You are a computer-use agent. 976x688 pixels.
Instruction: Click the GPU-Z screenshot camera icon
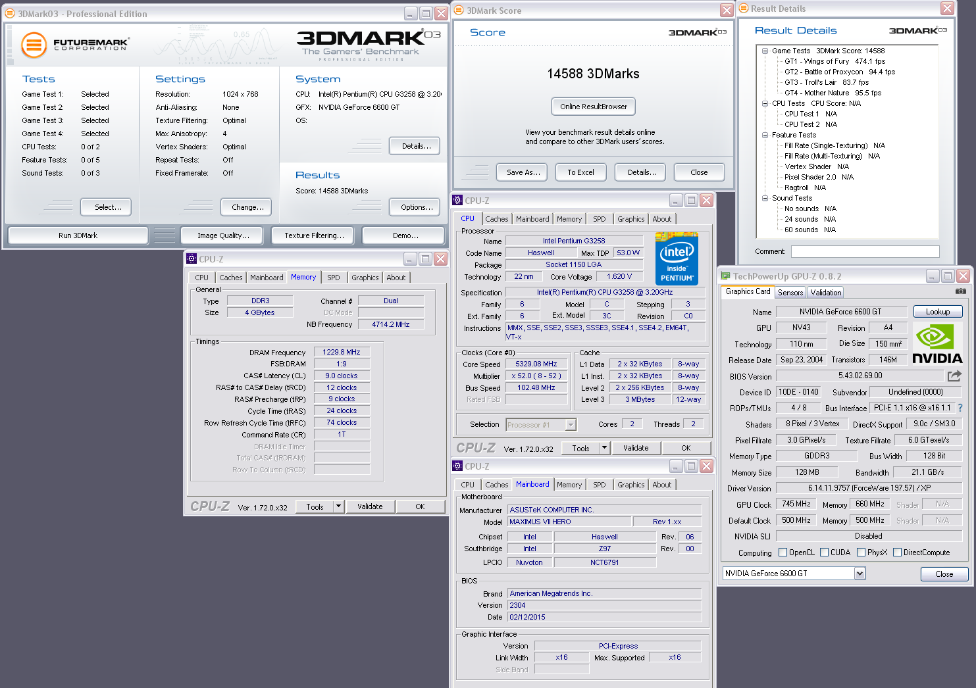961,291
